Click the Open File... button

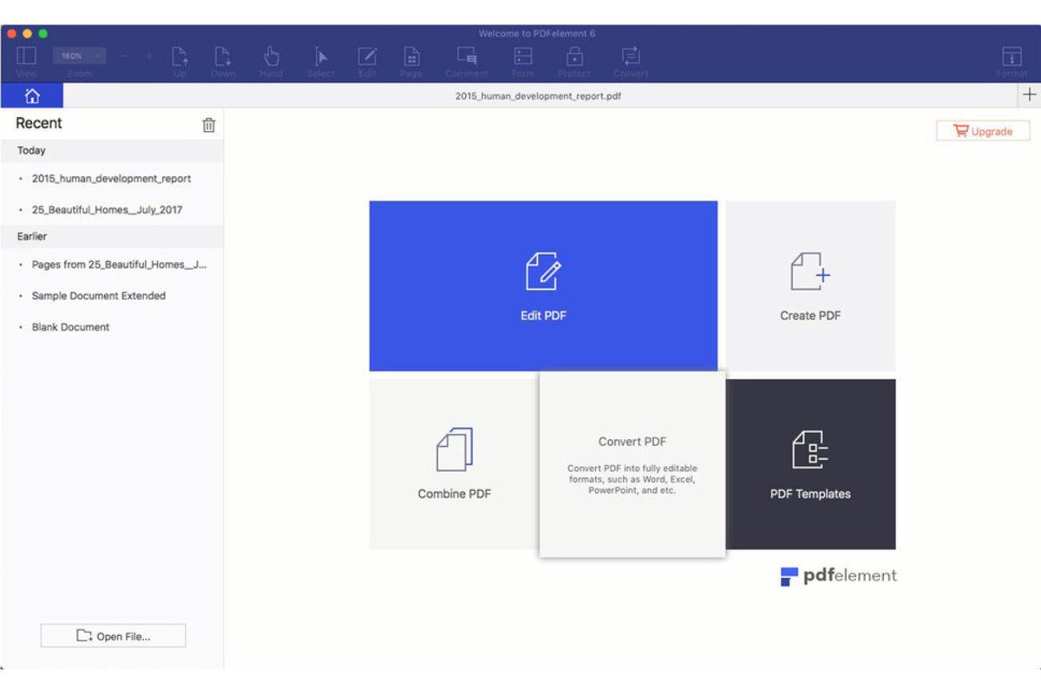[x=113, y=636]
